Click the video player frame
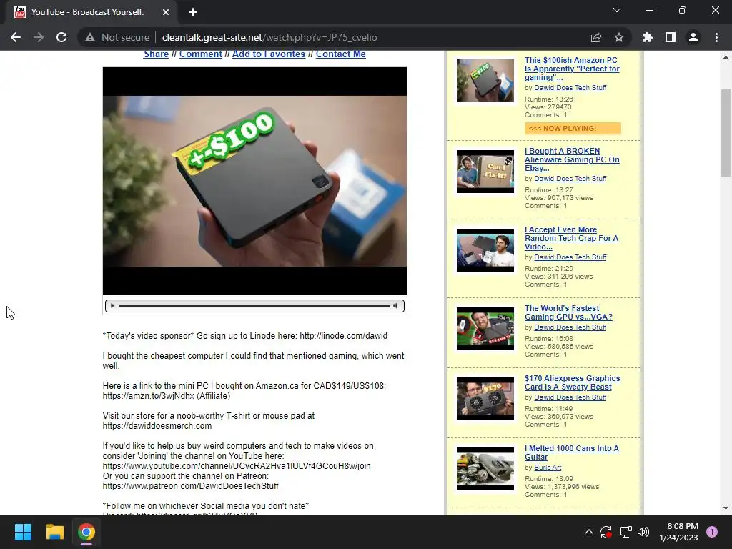732x549 pixels. [x=255, y=181]
